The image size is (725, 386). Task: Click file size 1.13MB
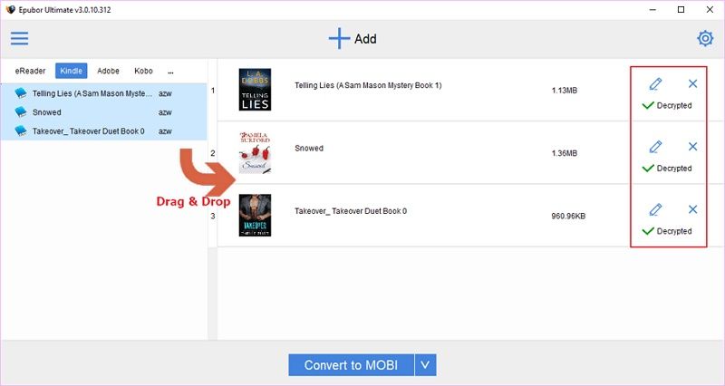pyautogui.click(x=564, y=91)
